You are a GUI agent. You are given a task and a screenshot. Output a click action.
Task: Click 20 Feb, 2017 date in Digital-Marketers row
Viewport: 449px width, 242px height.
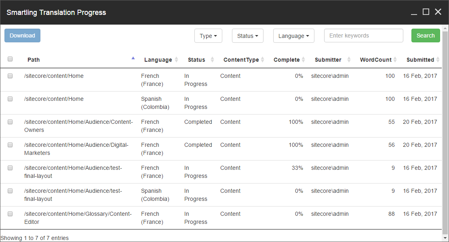click(420, 145)
